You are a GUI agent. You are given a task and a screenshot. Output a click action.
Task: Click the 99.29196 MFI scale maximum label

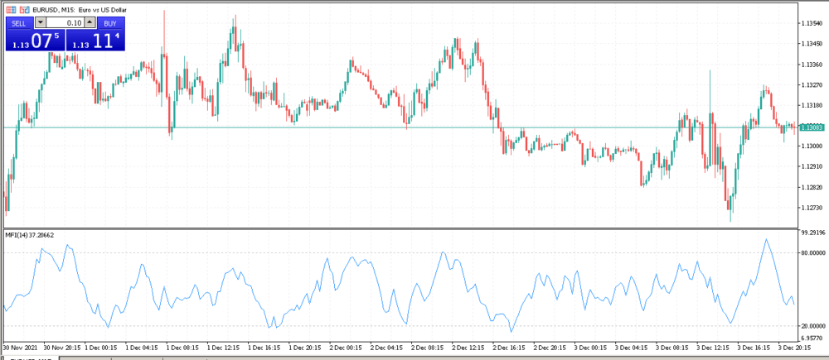coord(812,233)
